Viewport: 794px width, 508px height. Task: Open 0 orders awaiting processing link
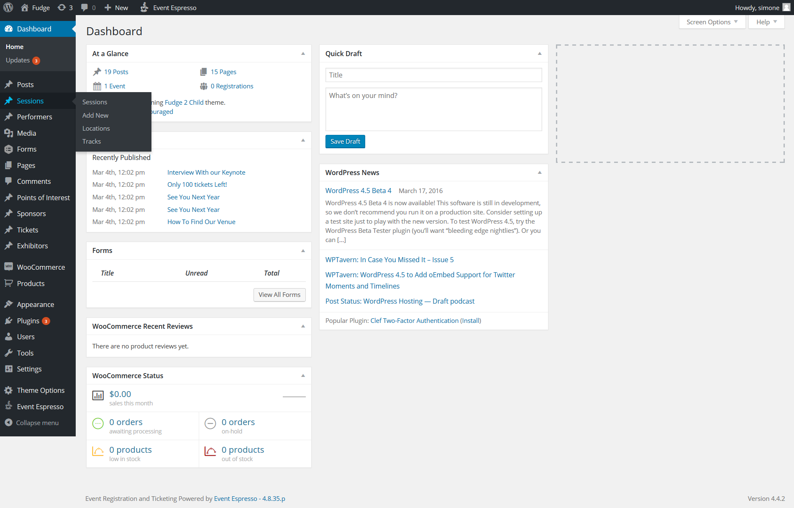tap(135, 426)
